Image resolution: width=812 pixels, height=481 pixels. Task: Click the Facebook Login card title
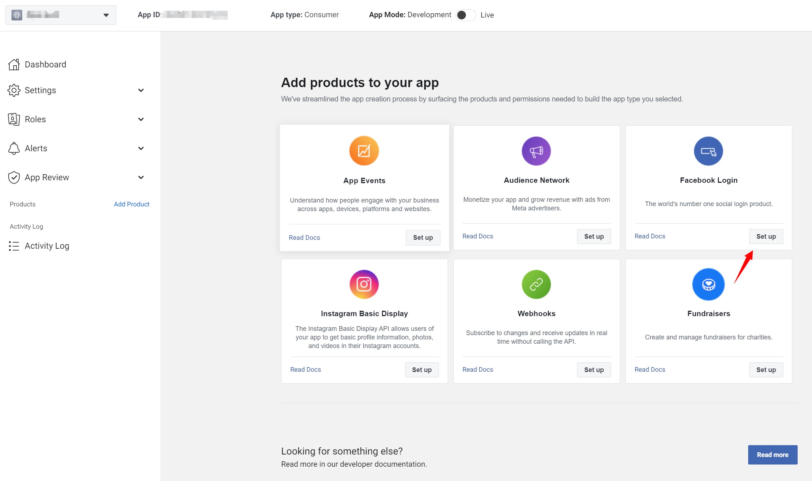[x=709, y=180]
